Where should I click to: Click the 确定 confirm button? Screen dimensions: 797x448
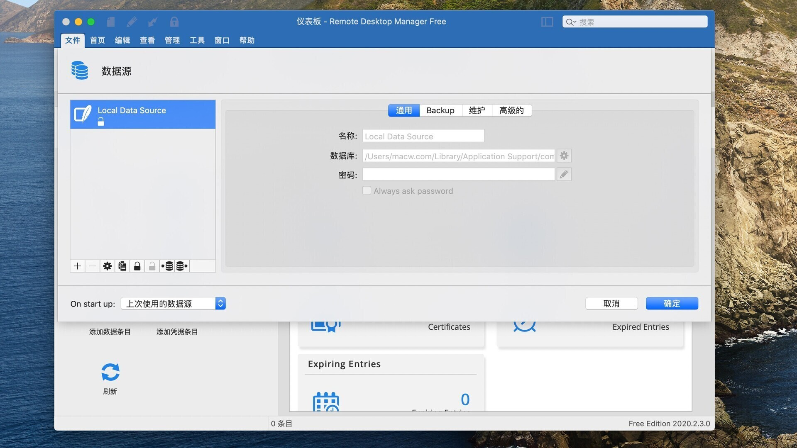coord(672,303)
